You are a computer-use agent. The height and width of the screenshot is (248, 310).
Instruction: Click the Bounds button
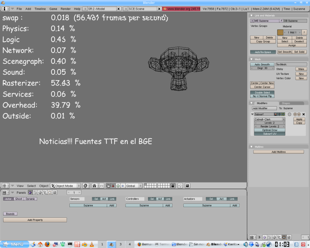click(x=10, y=214)
